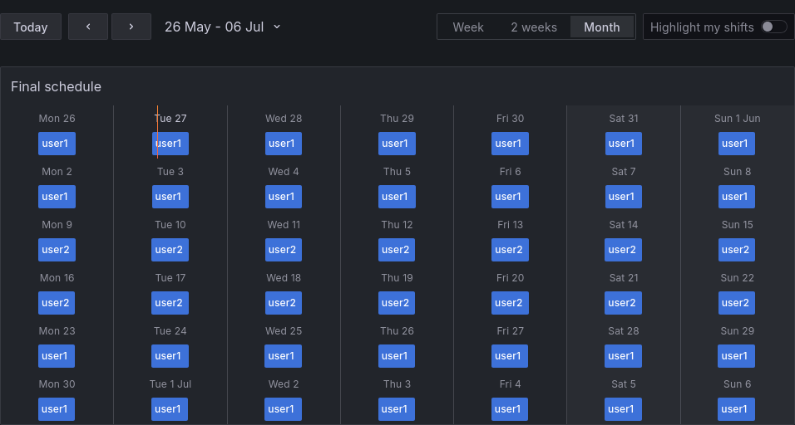Open the 26 May - 06 Jul date dropdown
Screen dimensions: 795x425
[x=223, y=27]
